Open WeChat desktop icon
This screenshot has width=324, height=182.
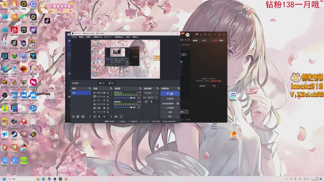tap(24, 18)
